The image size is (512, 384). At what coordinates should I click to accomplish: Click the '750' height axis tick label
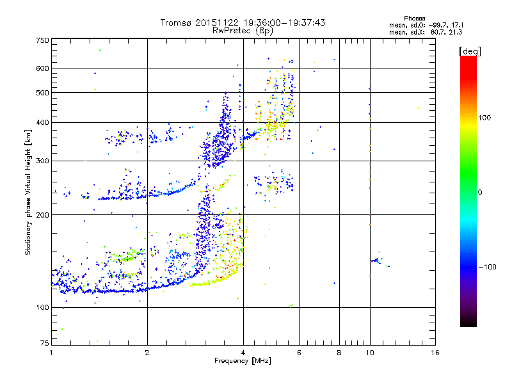[43, 40]
